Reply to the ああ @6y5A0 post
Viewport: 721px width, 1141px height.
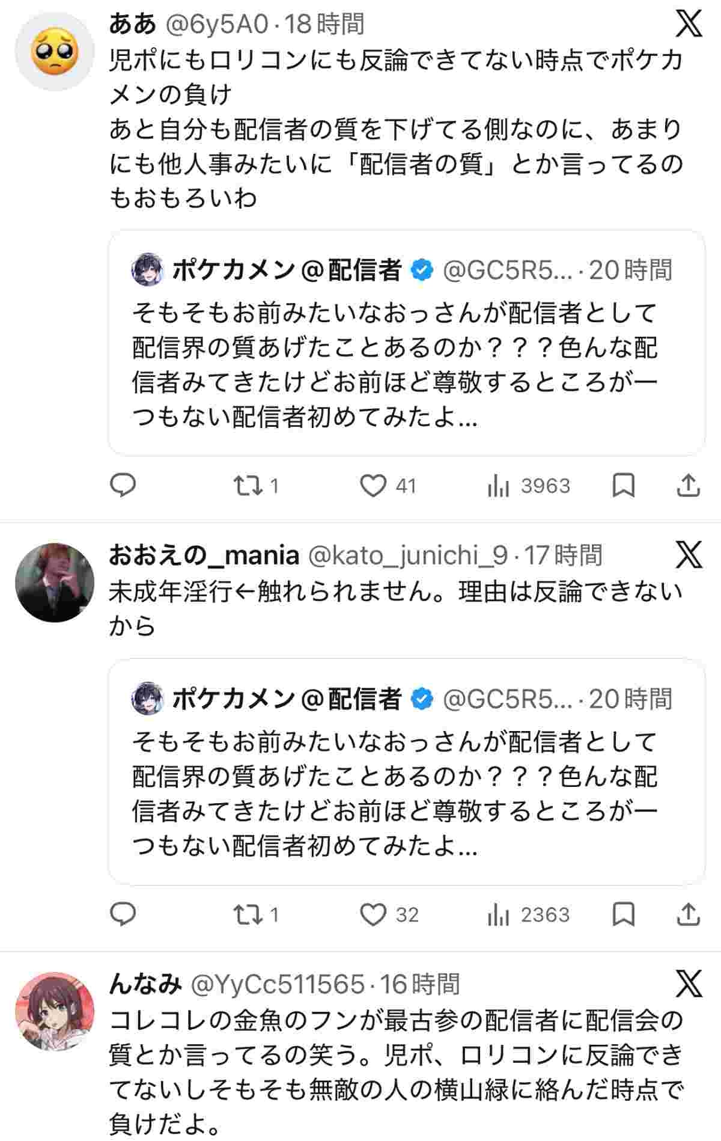pyautogui.click(x=123, y=485)
